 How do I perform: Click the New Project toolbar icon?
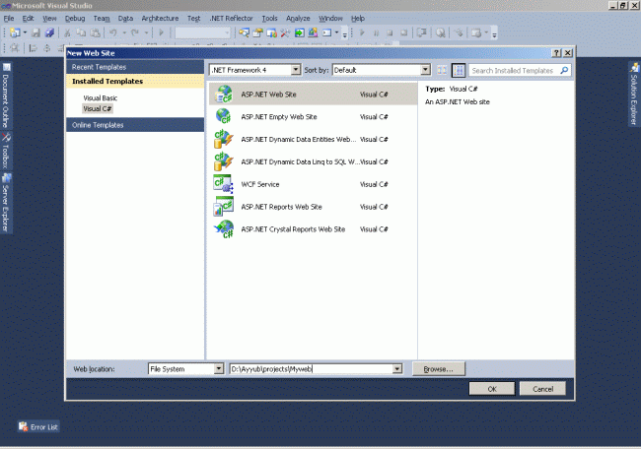[x=15, y=32]
